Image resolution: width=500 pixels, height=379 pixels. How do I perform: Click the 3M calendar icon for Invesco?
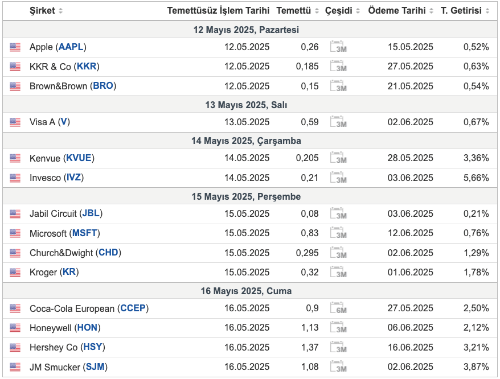coord(338,178)
